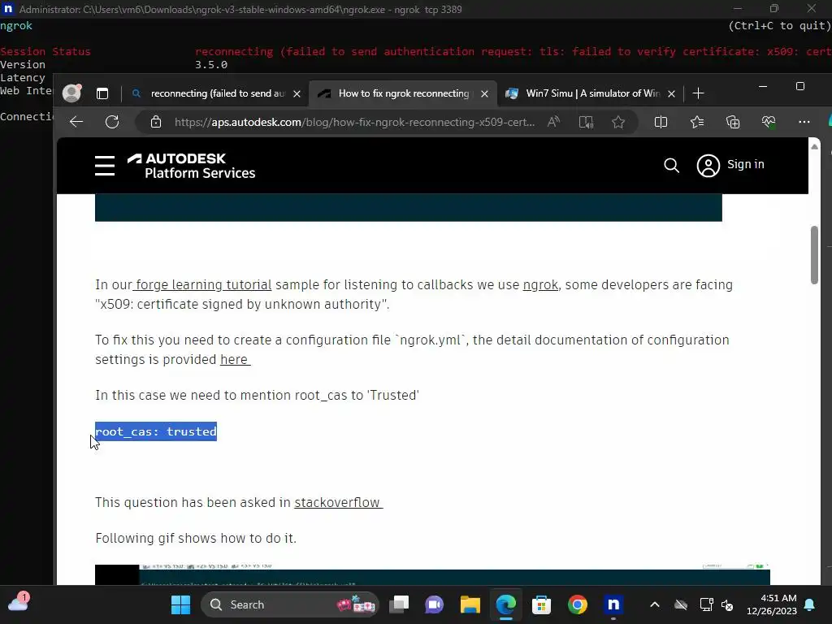Open the 'here' documentation link

(235, 360)
